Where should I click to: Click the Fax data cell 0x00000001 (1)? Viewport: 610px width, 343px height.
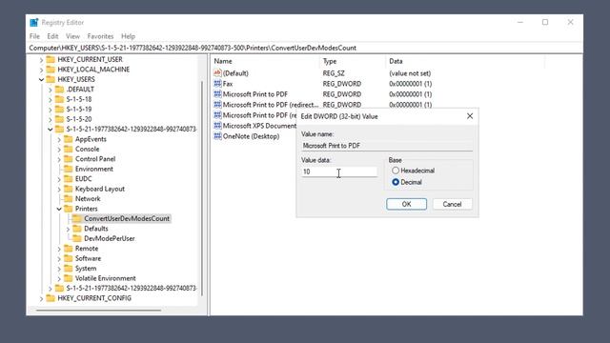[411, 84]
